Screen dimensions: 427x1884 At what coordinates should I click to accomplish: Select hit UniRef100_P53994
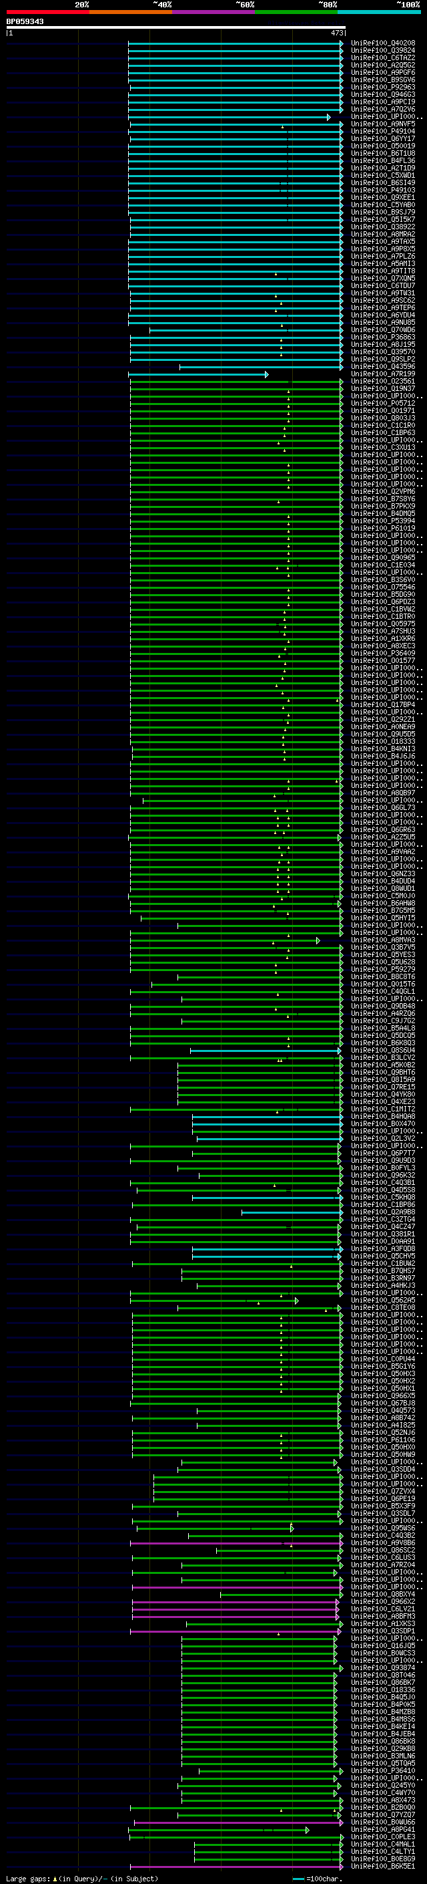pos(383,521)
